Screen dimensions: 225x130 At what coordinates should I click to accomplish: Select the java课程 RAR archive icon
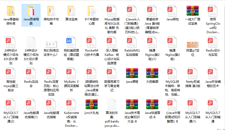[x=132, y=73]
